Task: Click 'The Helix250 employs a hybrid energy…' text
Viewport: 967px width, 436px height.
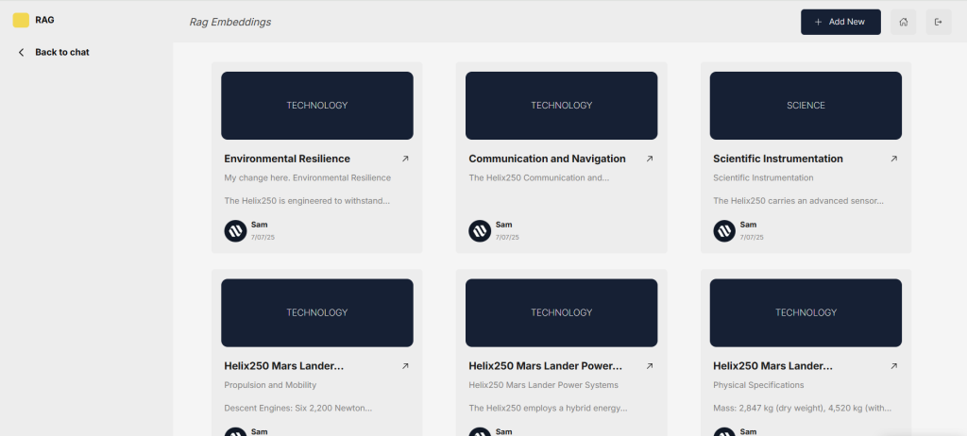Action: 548,408
